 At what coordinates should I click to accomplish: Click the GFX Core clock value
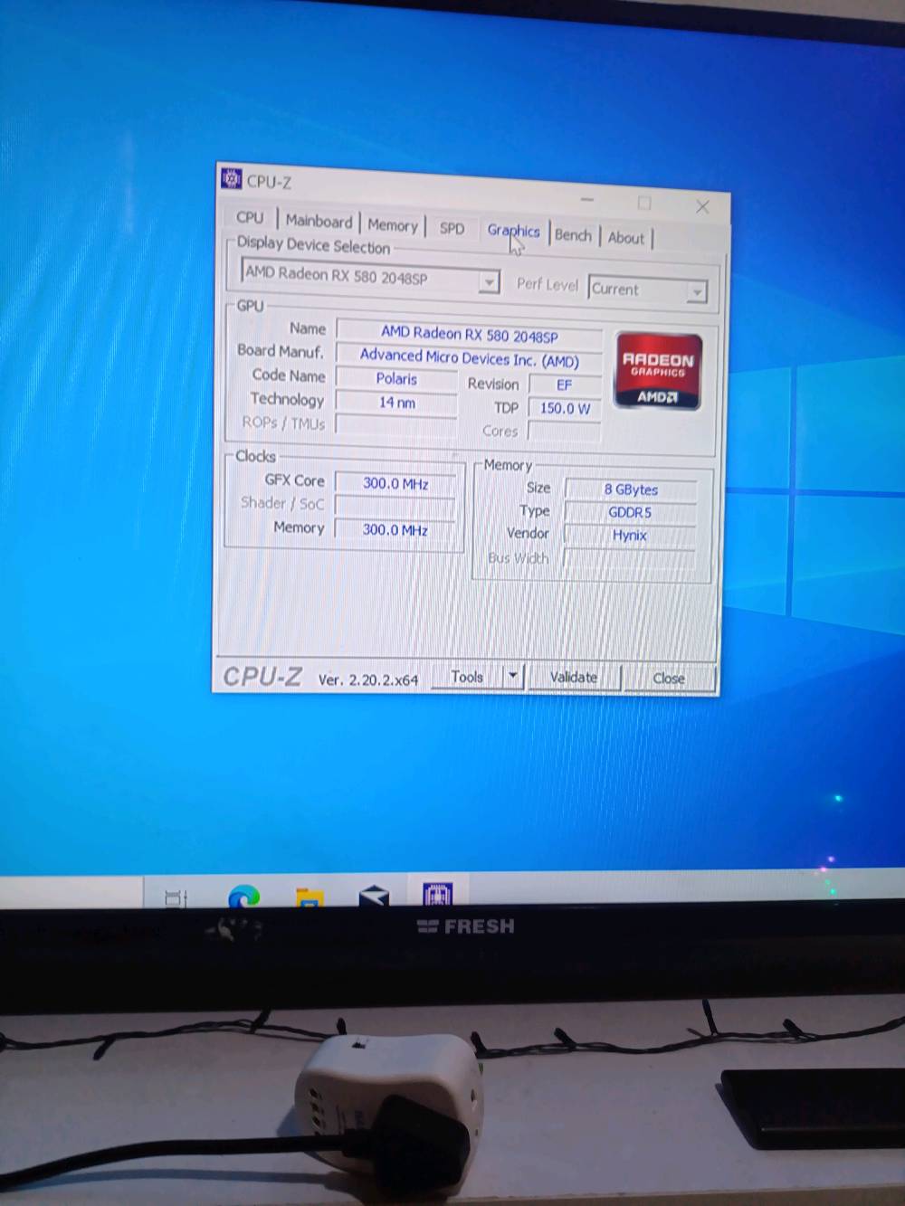click(x=395, y=484)
